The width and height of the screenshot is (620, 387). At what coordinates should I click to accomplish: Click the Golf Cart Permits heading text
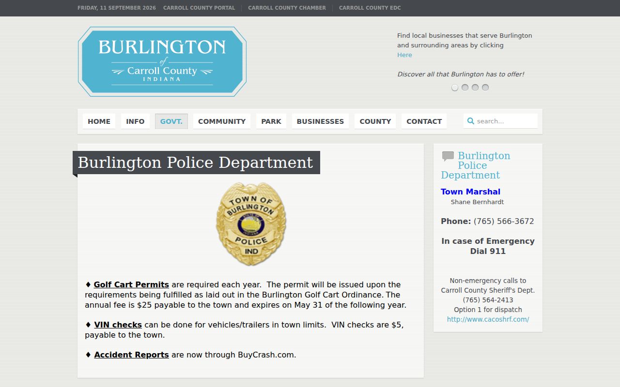click(x=131, y=284)
